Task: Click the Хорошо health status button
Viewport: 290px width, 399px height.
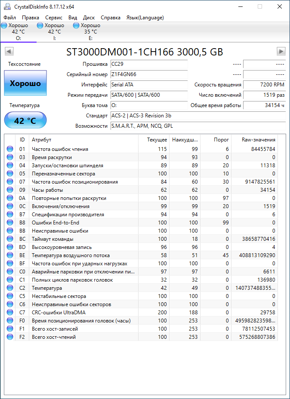Action: (25, 83)
